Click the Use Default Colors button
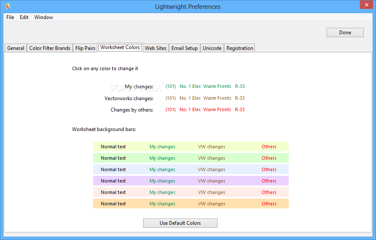Image resolution: width=376 pixels, height=240 pixels. pyautogui.click(x=180, y=223)
